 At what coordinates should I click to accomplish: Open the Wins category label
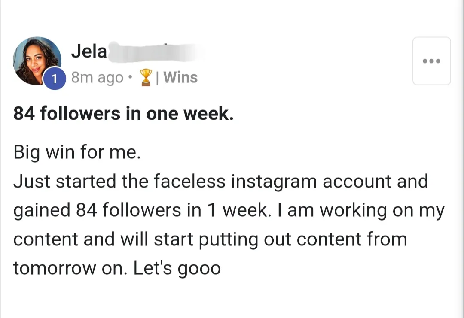pyautogui.click(x=180, y=78)
